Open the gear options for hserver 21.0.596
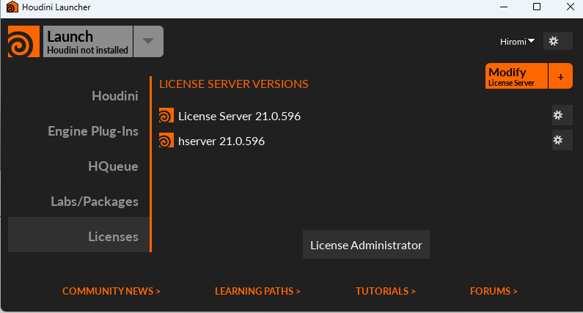Viewport: 583px width, 313px height. [x=562, y=140]
